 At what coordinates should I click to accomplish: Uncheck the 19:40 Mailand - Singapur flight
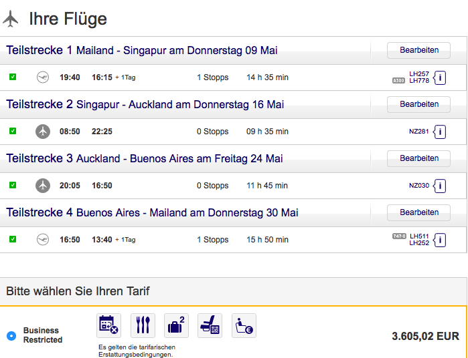[x=13, y=77]
